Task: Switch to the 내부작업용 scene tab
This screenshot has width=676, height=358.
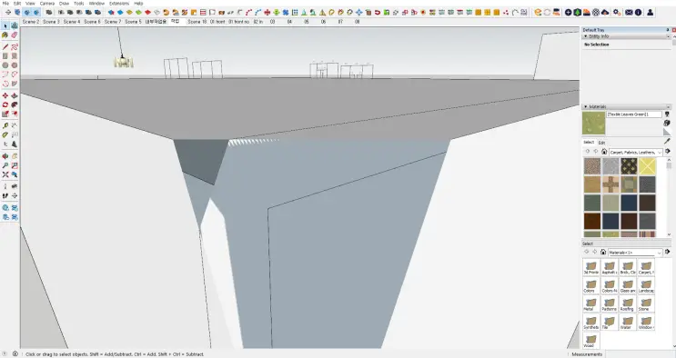Action: [x=156, y=22]
